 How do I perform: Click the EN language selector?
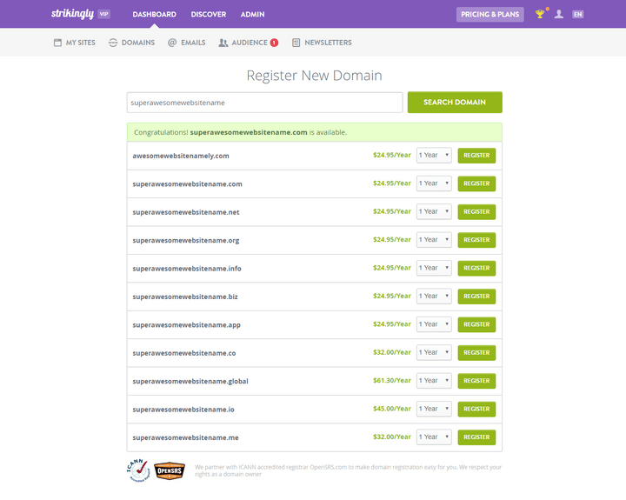pyautogui.click(x=577, y=15)
